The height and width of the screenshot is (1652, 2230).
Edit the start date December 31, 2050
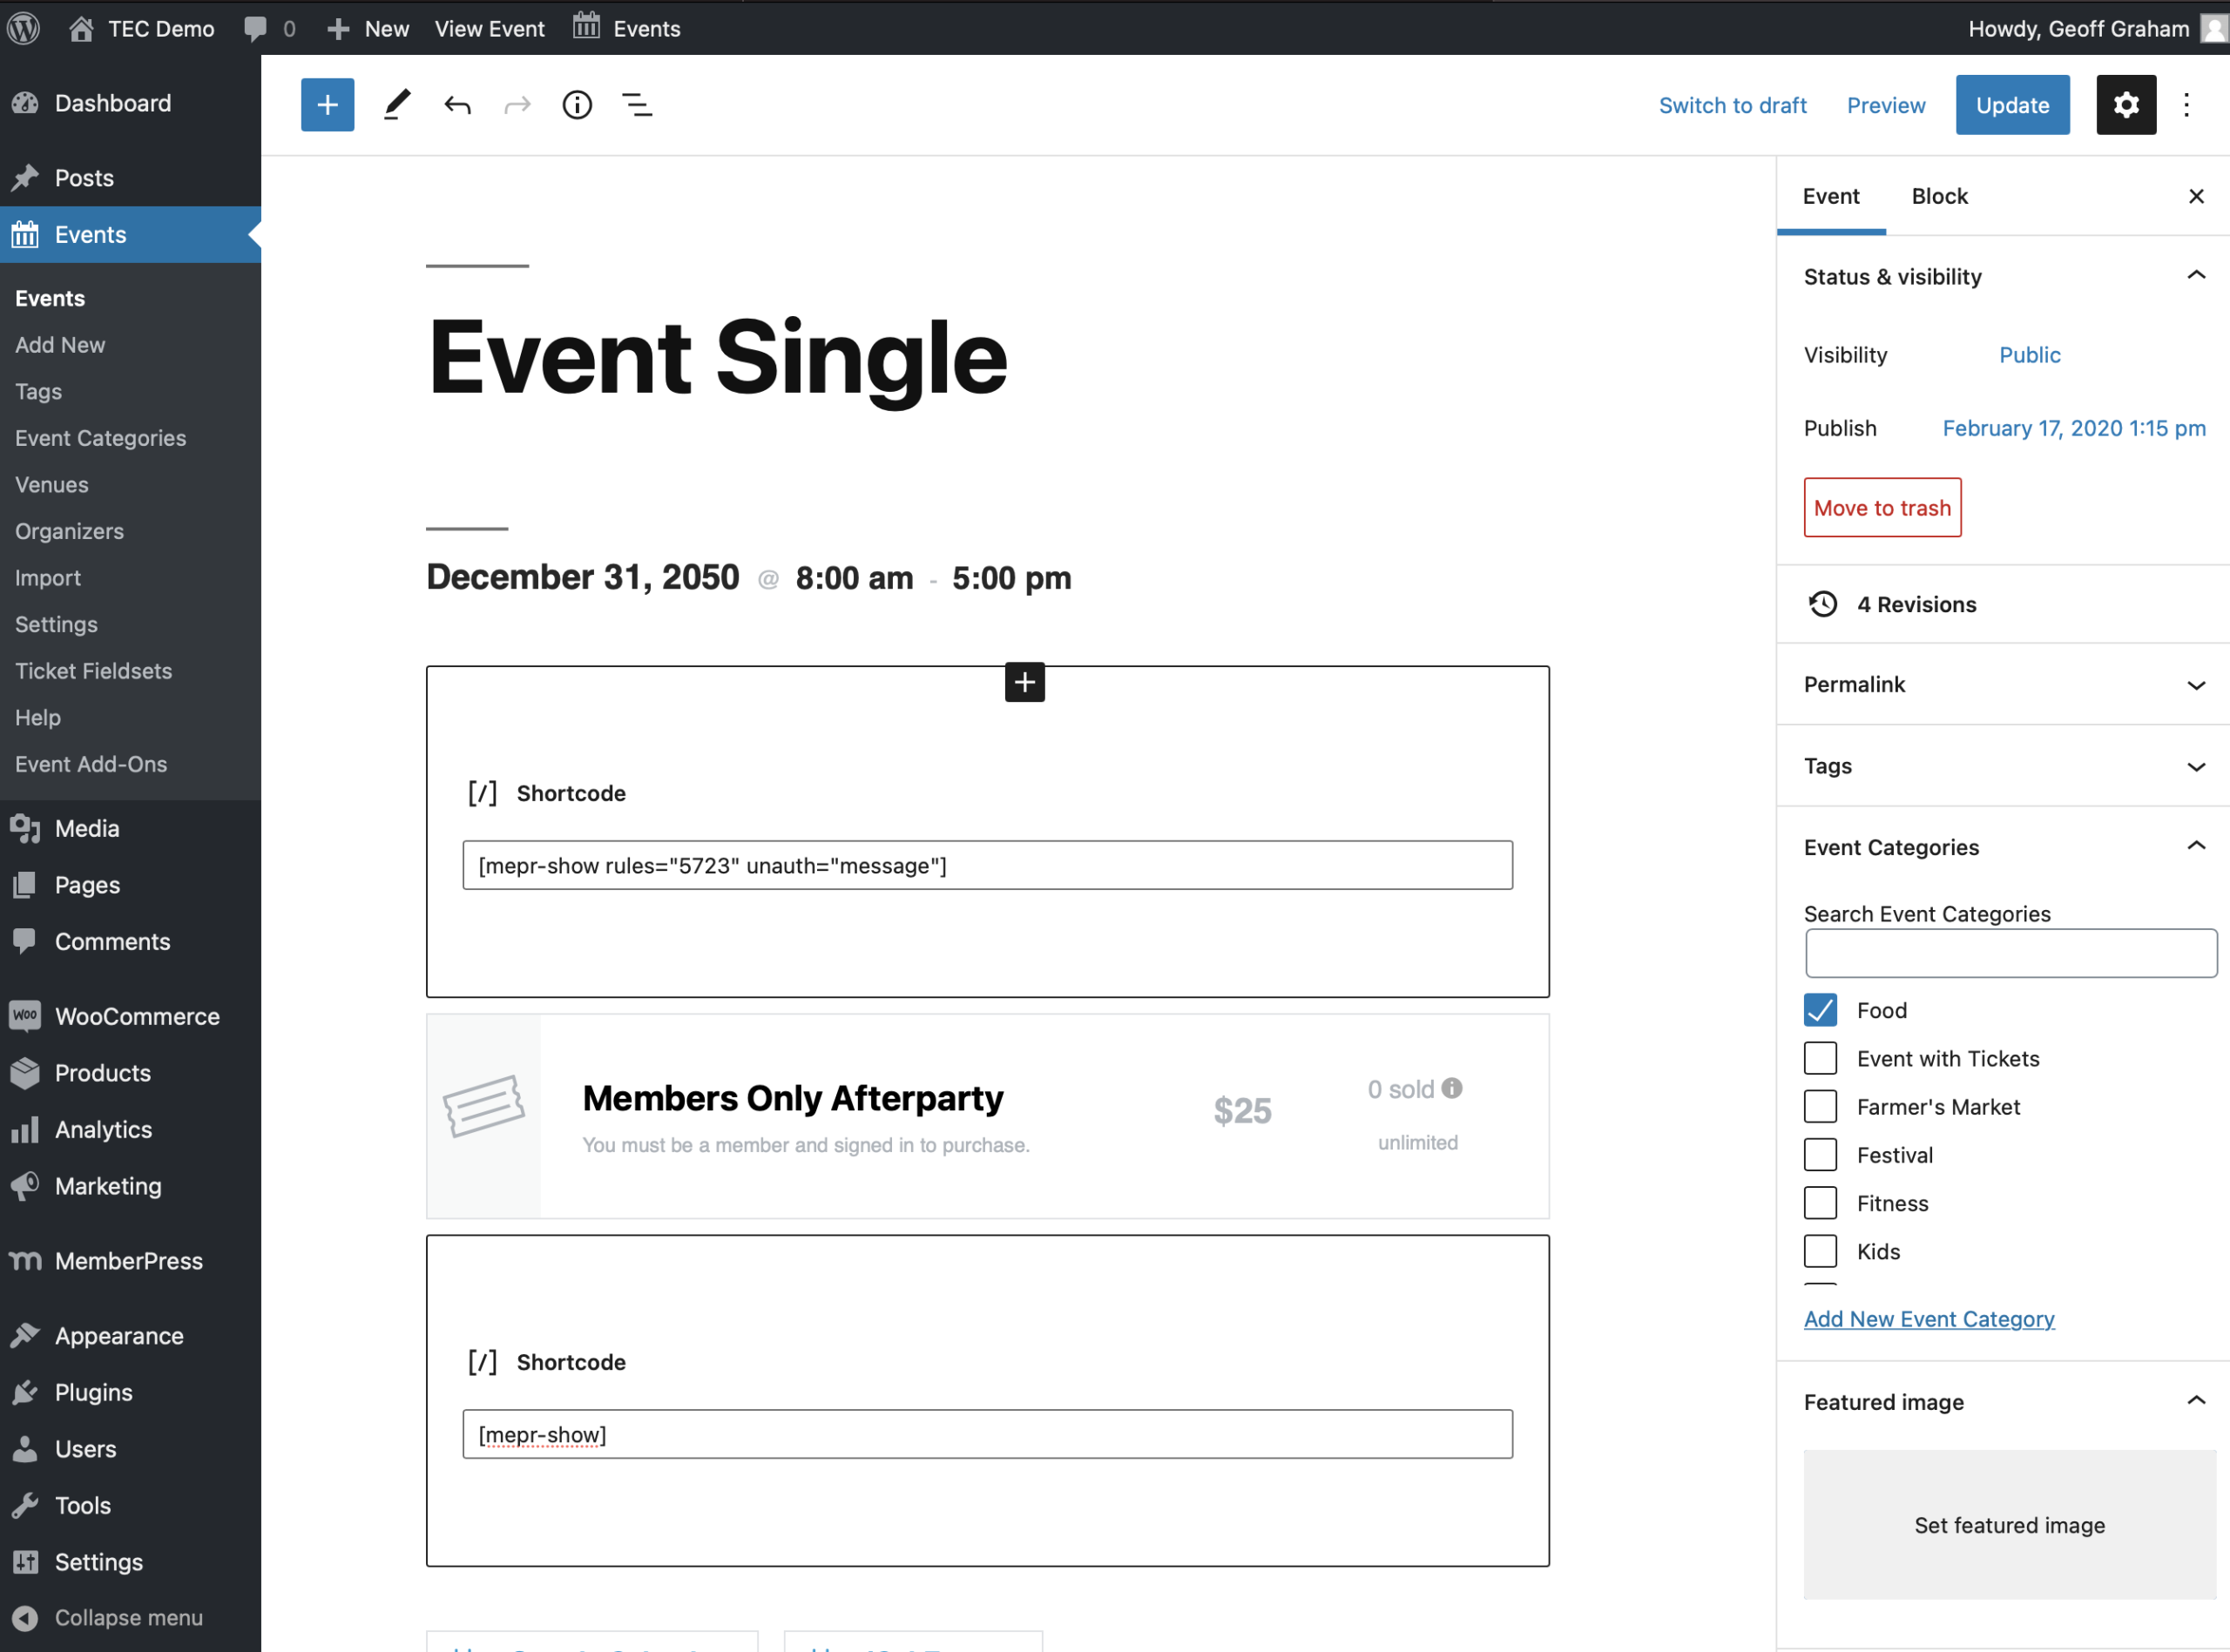coord(583,577)
